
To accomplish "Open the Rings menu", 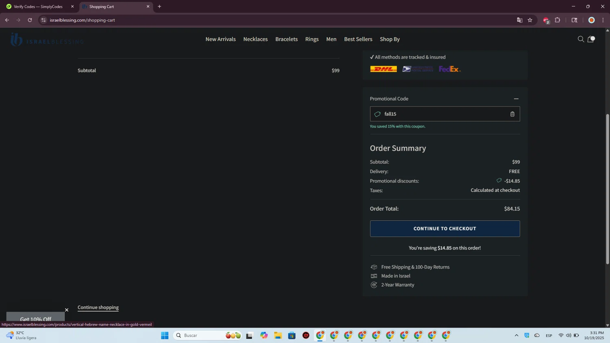I will pyautogui.click(x=312, y=39).
